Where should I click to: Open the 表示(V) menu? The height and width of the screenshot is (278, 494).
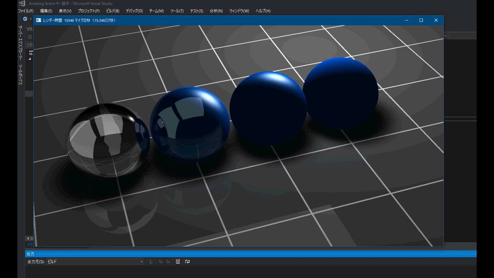pos(65,11)
